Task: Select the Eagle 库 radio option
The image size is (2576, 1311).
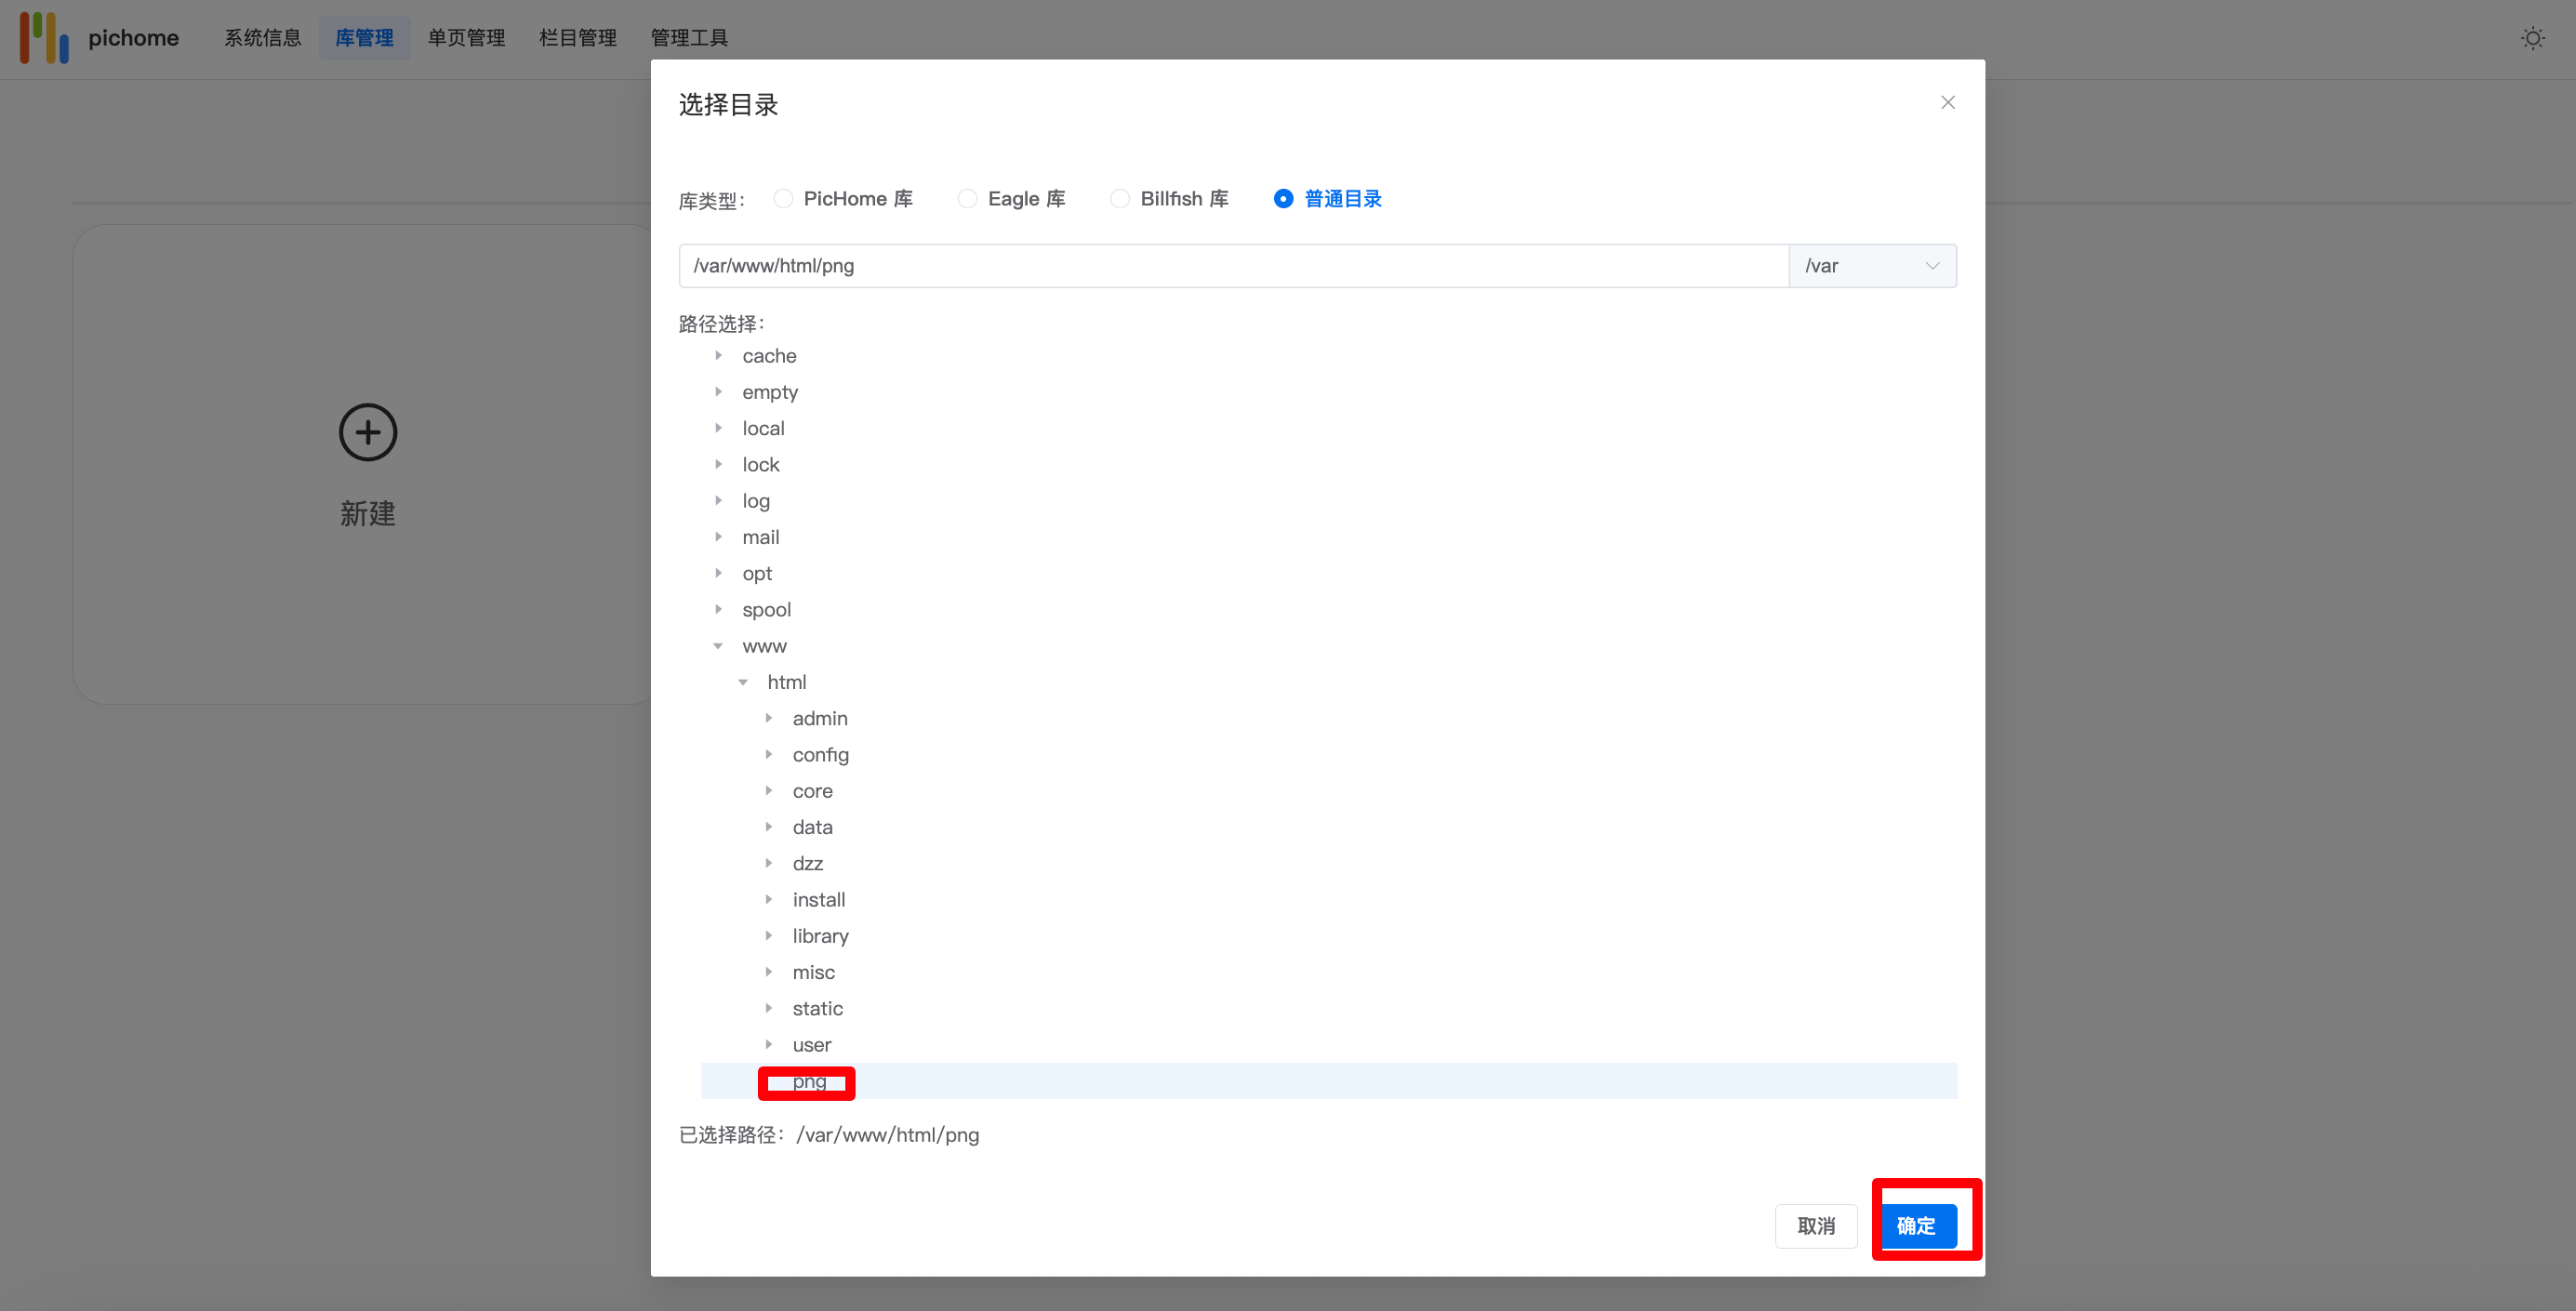Action: [967, 199]
